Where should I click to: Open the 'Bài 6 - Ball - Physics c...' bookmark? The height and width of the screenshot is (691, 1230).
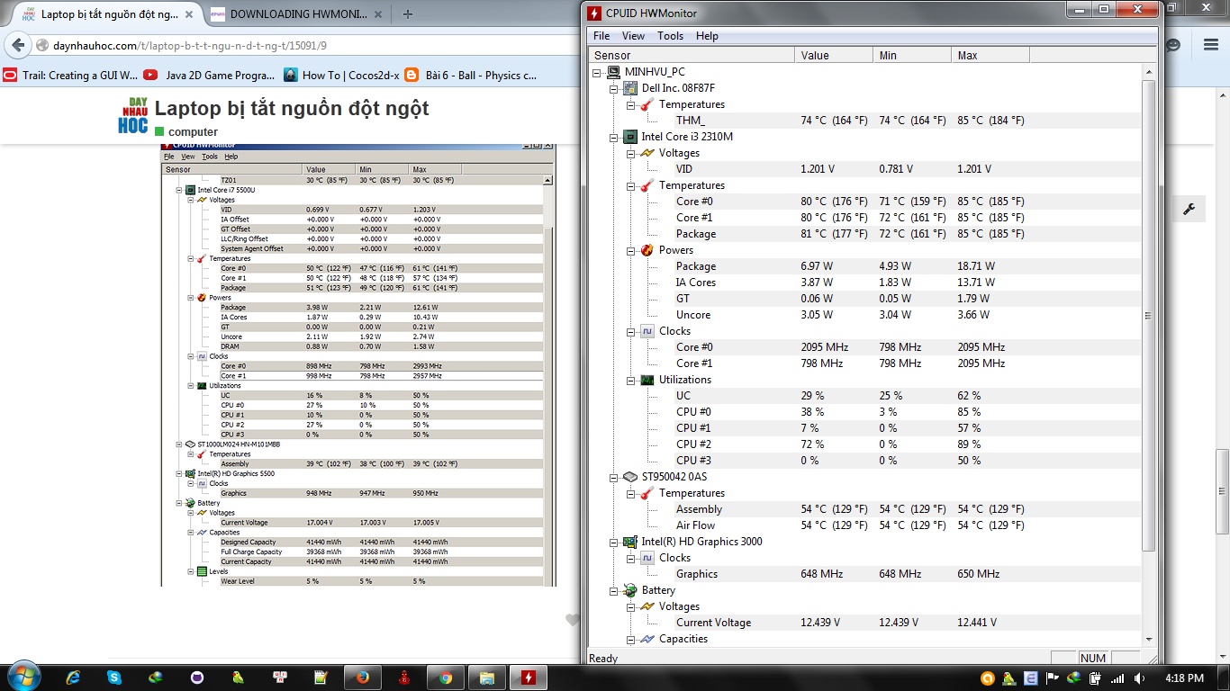(471, 76)
